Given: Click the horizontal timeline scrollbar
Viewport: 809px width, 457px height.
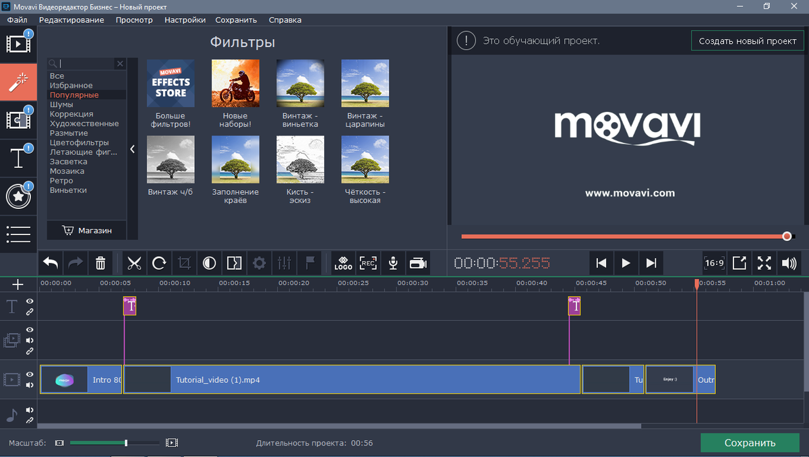Looking at the screenshot, I should (x=340, y=426).
